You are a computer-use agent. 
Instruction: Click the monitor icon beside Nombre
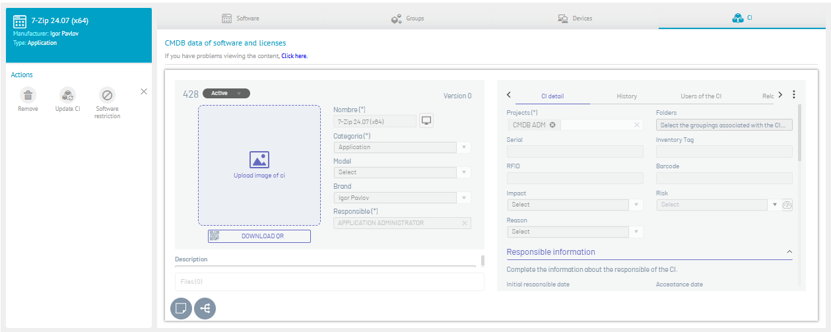point(426,121)
